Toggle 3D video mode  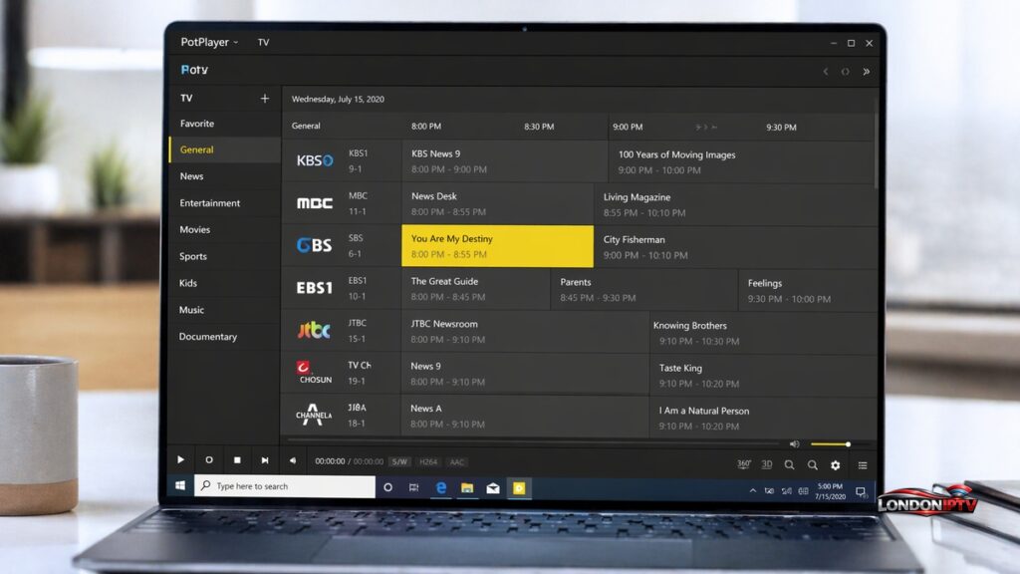click(767, 464)
